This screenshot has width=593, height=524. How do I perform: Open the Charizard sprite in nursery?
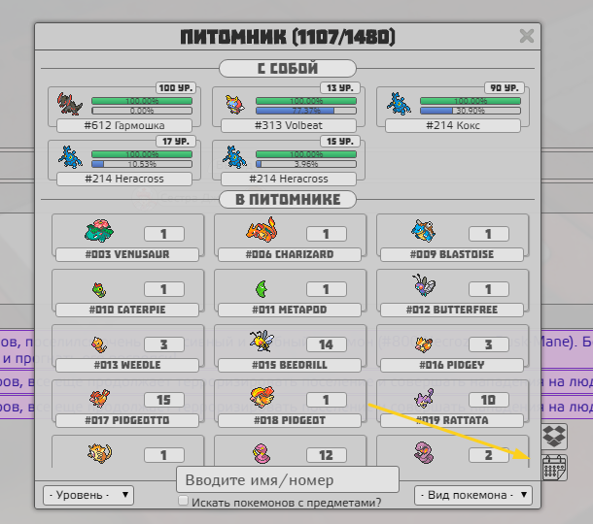(262, 230)
